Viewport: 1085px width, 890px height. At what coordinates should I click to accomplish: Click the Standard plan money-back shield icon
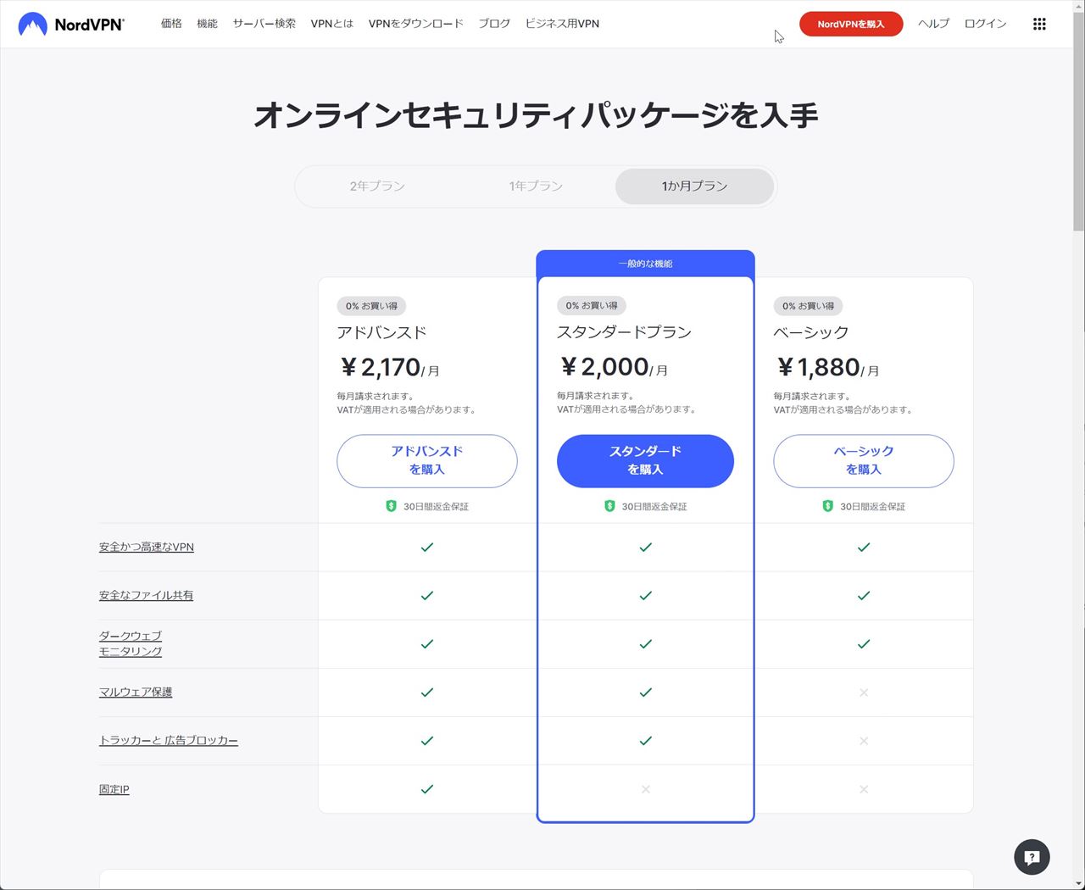point(609,506)
